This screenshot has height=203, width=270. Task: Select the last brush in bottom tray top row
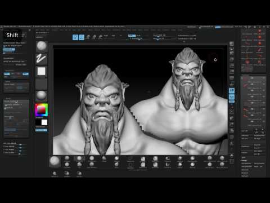222,158
